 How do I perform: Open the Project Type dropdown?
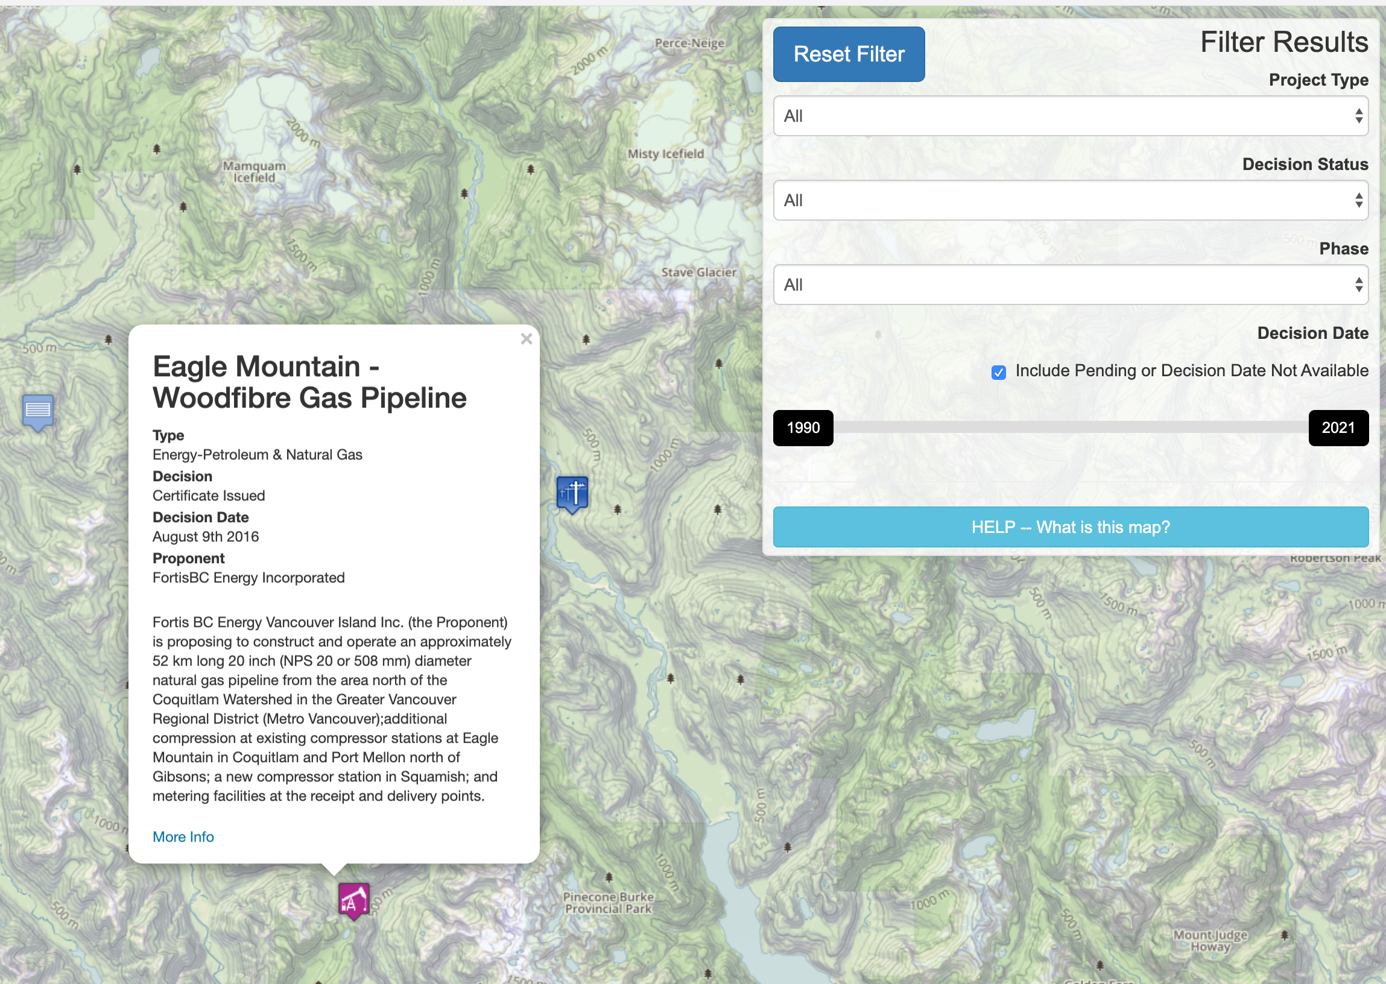coord(1070,116)
